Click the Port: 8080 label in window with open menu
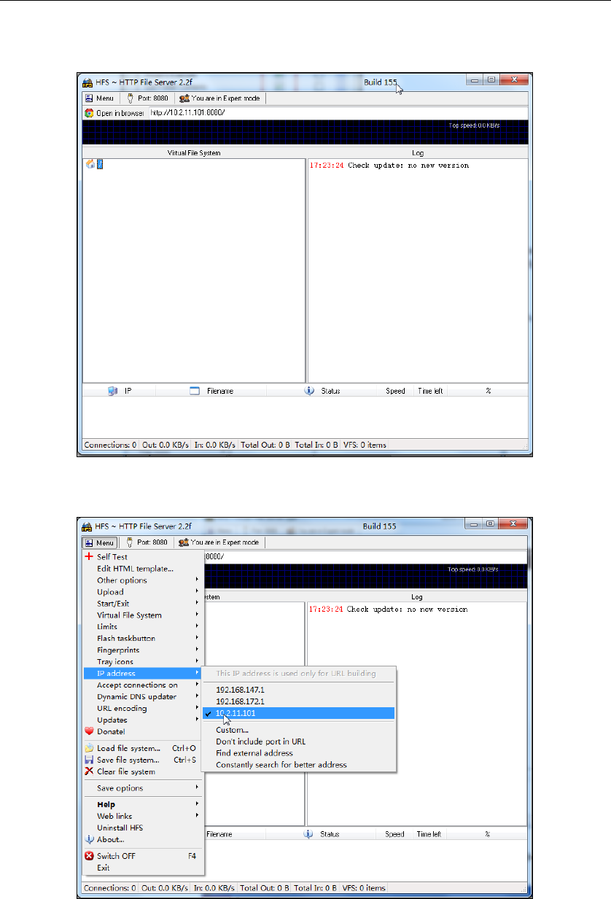611x899 pixels. point(153,542)
